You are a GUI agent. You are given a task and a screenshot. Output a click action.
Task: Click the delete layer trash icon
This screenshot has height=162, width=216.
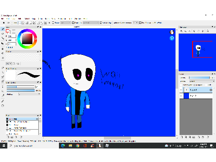point(208,137)
